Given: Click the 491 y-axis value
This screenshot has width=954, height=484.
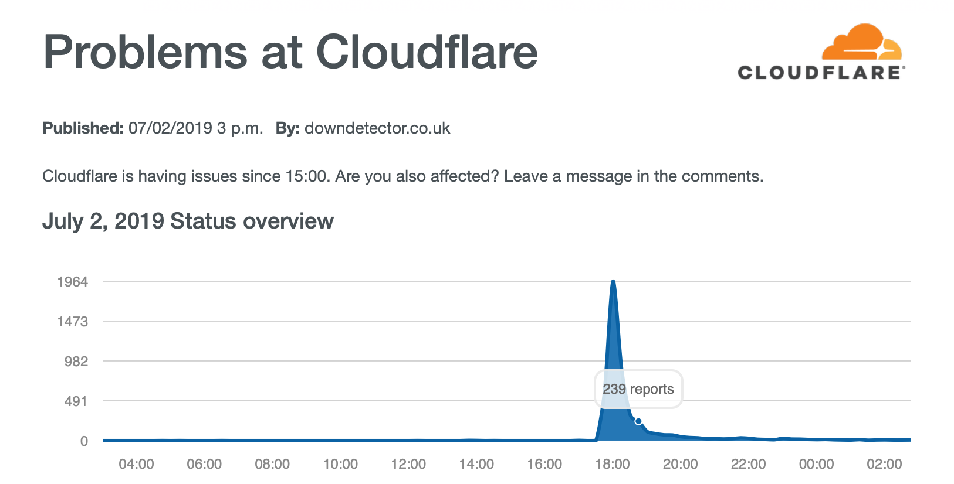Looking at the screenshot, I should point(76,401).
